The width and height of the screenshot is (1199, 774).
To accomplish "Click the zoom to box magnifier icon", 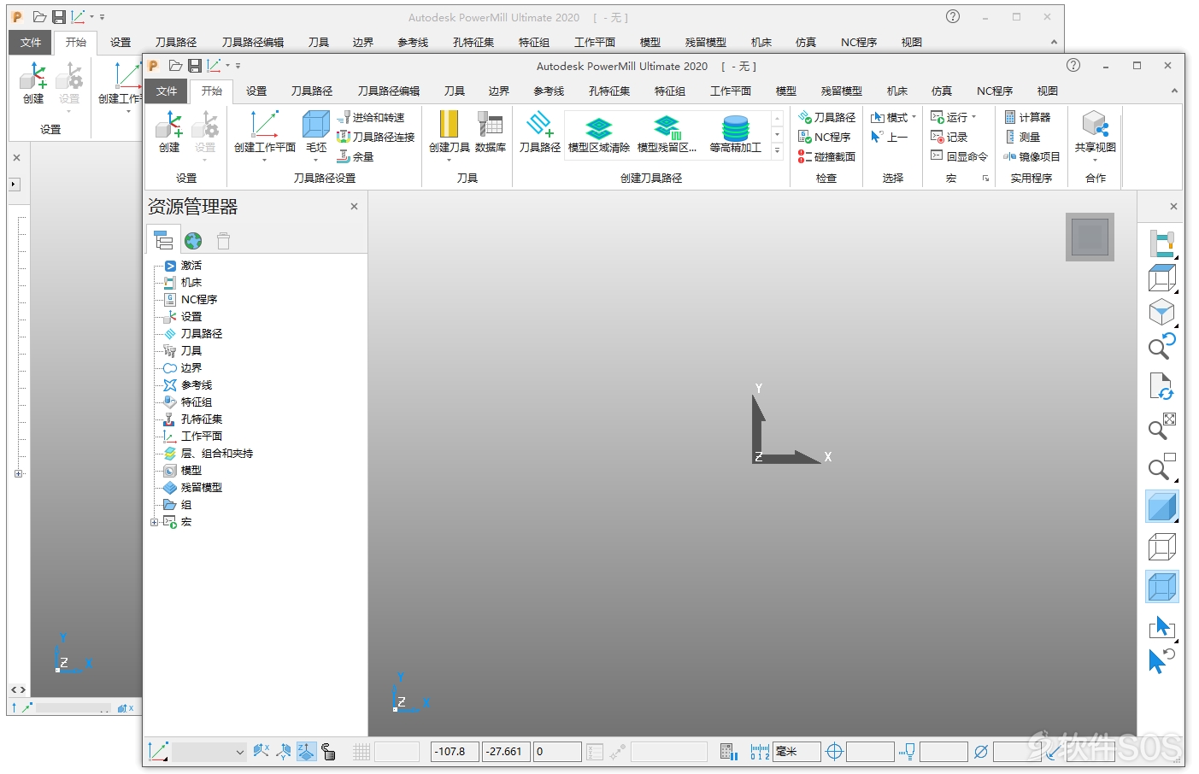I will (x=1161, y=467).
